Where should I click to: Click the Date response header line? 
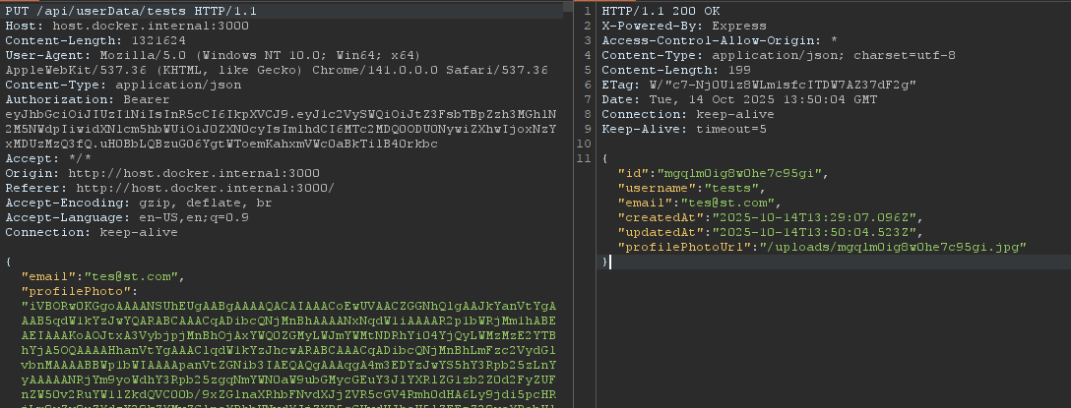point(726,99)
